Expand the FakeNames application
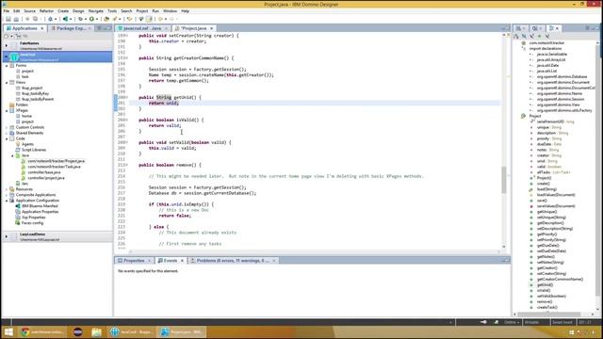Image resolution: width=603 pixels, height=339 pixels. pos(7,46)
